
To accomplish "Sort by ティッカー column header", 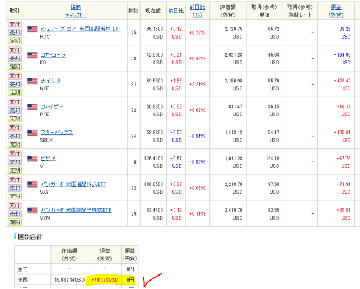I will point(76,15).
